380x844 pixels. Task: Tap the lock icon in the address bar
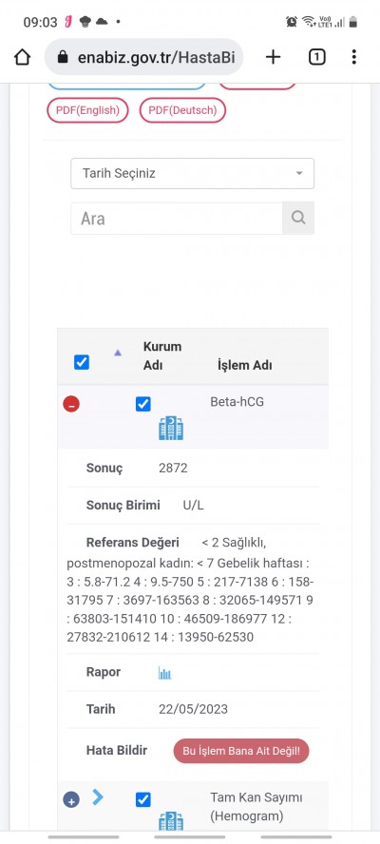[x=63, y=57]
